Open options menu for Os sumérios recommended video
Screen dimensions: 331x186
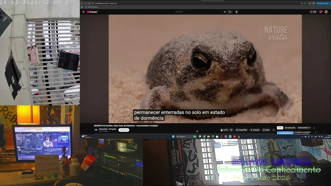[315, 133]
